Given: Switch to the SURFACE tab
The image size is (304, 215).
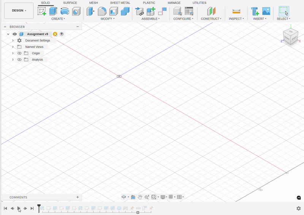Looking at the screenshot, I should tap(70, 3).
